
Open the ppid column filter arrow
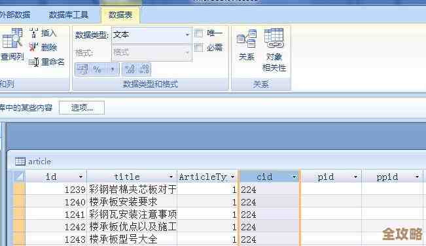(x=417, y=177)
